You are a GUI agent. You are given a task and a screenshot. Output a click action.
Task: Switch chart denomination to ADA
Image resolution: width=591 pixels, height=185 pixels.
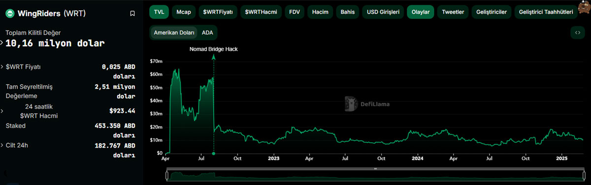coord(207,32)
